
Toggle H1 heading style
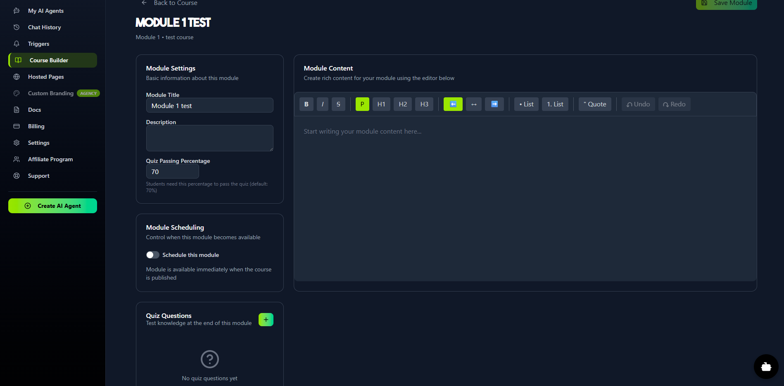coord(381,104)
